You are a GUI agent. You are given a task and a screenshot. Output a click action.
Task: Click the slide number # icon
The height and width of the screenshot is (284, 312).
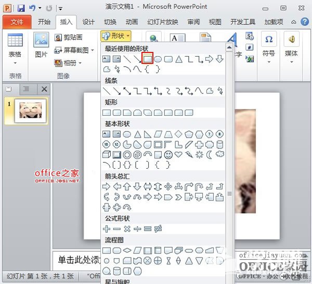[249, 47]
